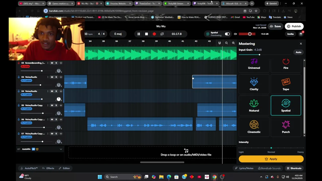Select the Natural mastering preset
The height and width of the screenshot is (181, 322).
point(254,105)
